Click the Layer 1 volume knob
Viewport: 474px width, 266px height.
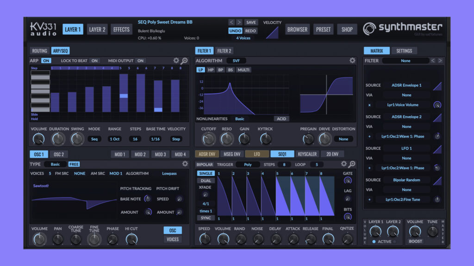[x=375, y=231]
